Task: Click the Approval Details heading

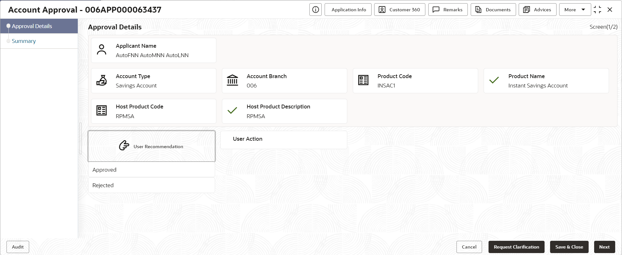Action: 115,27
